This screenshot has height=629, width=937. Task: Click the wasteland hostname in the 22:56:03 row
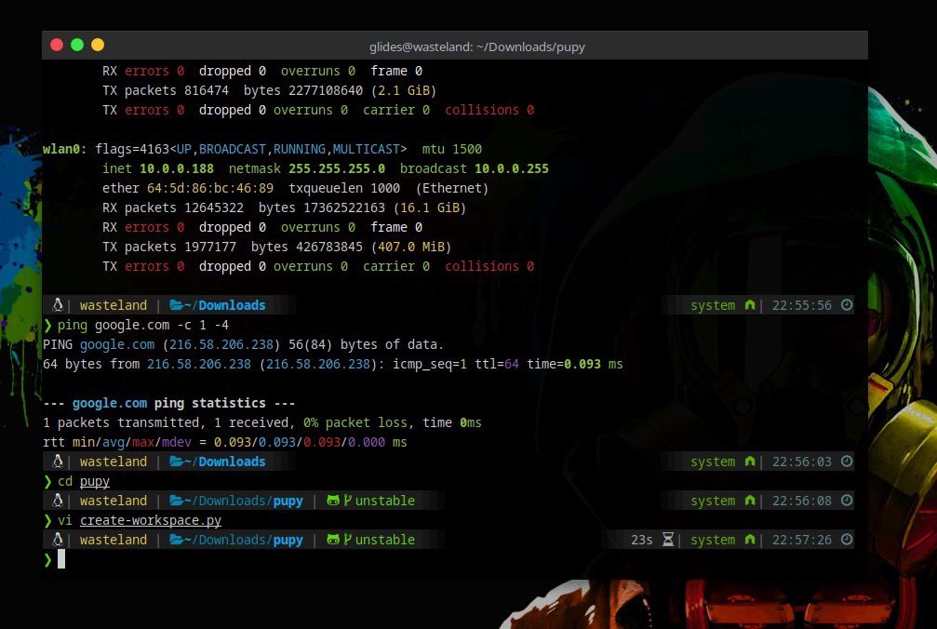113,462
